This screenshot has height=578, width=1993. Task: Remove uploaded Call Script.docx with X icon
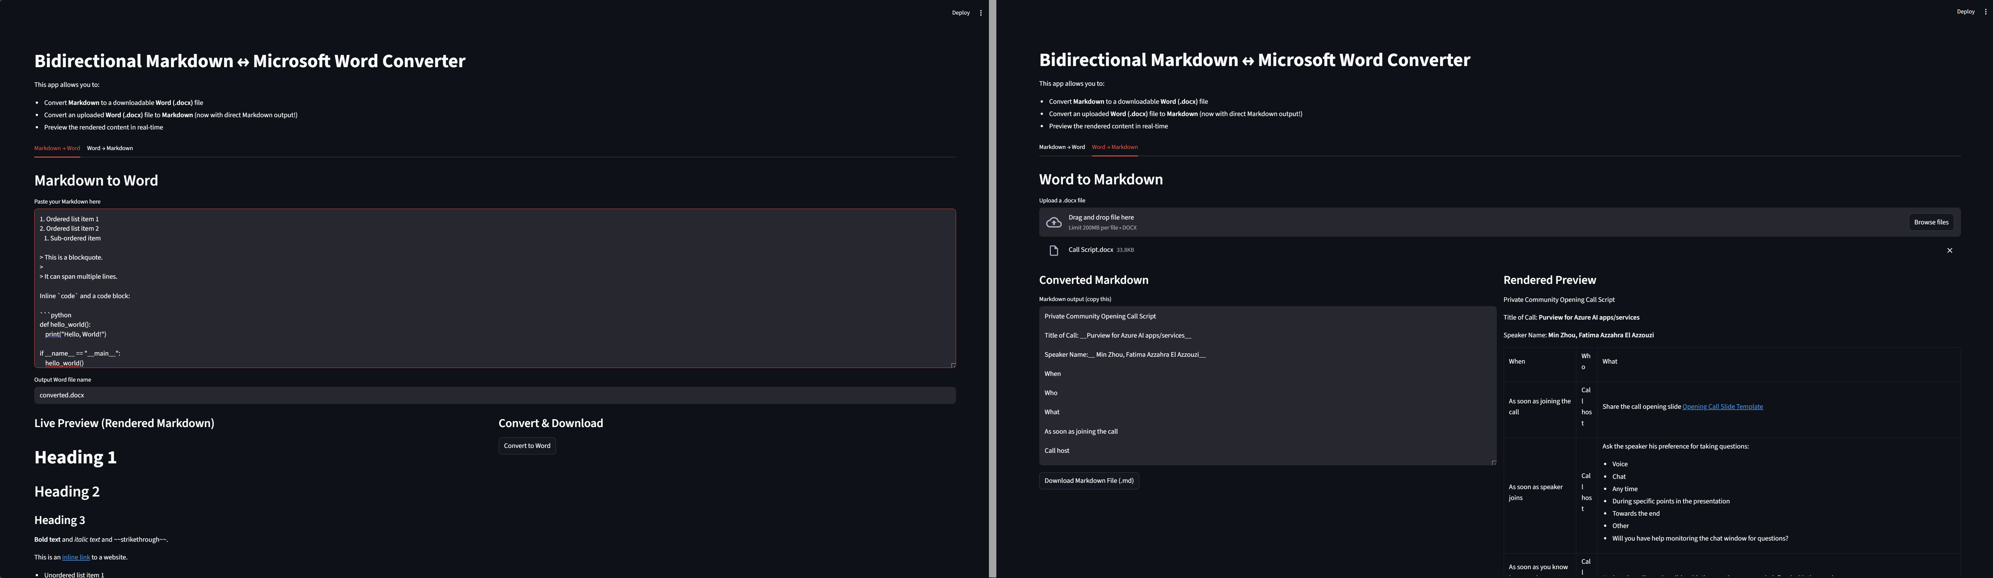pyautogui.click(x=1949, y=251)
